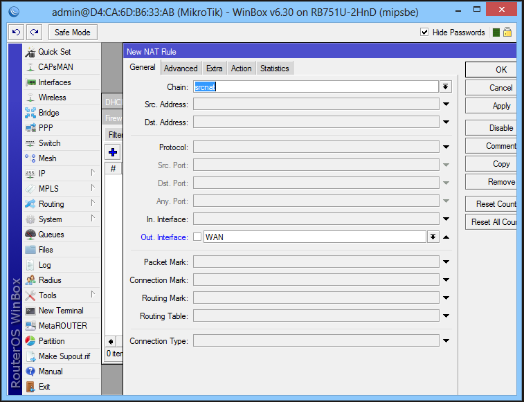Open the Bridge section

tap(62, 113)
